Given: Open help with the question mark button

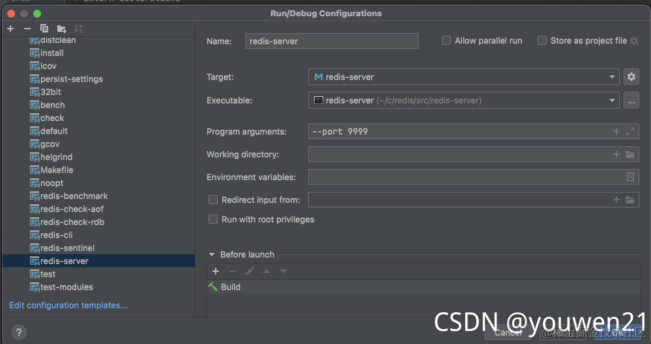Looking at the screenshot, I should [x=19, y=332].
